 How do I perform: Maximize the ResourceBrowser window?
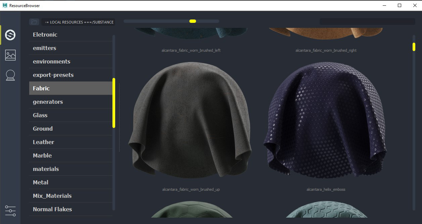point(400,5)
